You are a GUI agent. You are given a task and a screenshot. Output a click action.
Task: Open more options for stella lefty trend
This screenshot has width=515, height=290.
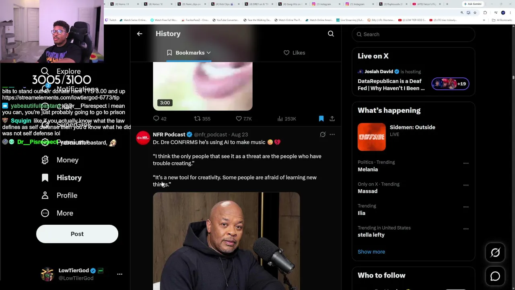466,229
